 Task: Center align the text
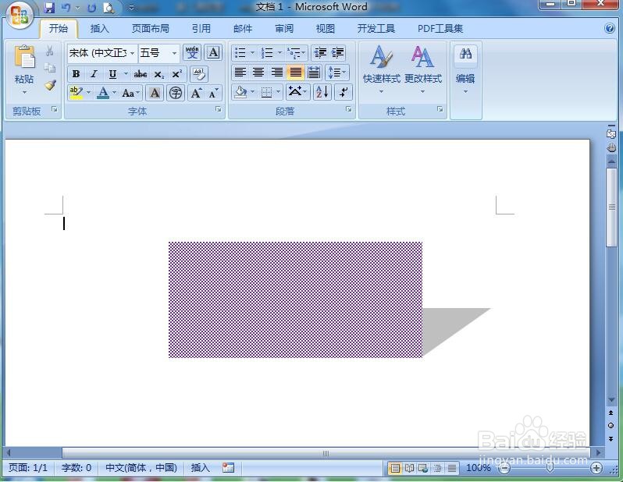click(258, 73)
